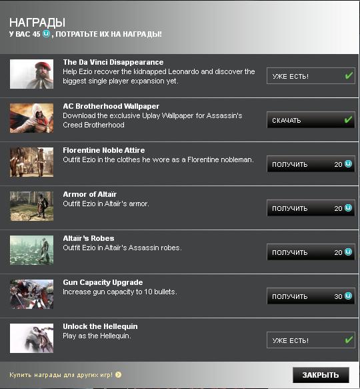Image resolution: width=360 pixels, height=389 pixels.
Task: Click the green checkmark on the СКАЧАТЬ button
Action: [348, 119]
